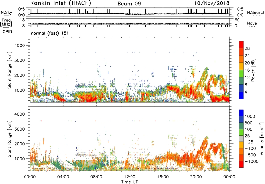
Task: Click the 'Velocity [m s-1]' color bar label
Action: [262, 138]
